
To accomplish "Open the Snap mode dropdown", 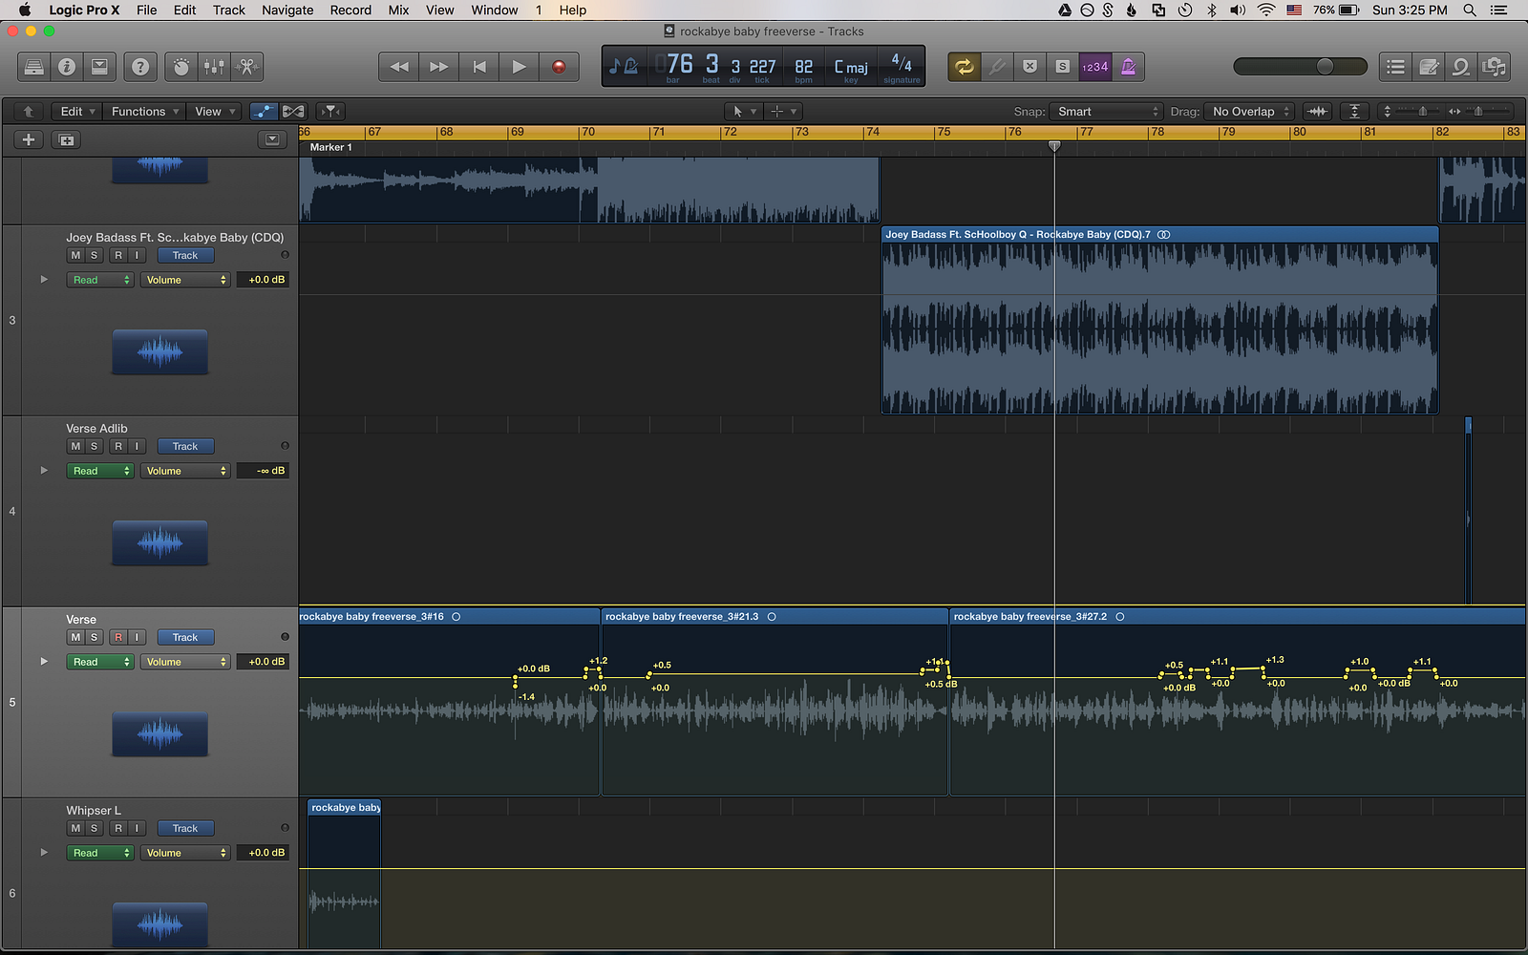I will 1106,112.
